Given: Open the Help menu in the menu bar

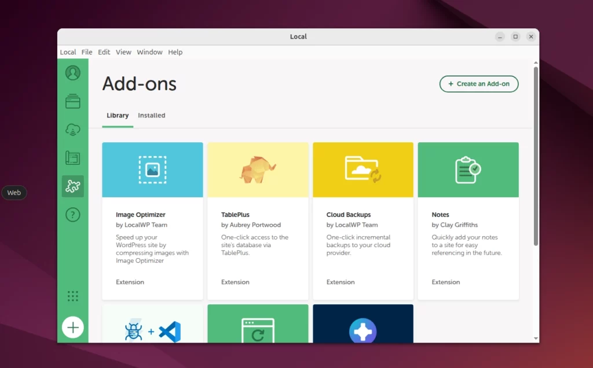Looking at the screenshot, I should pyautogui.click(x=175, y=52).
